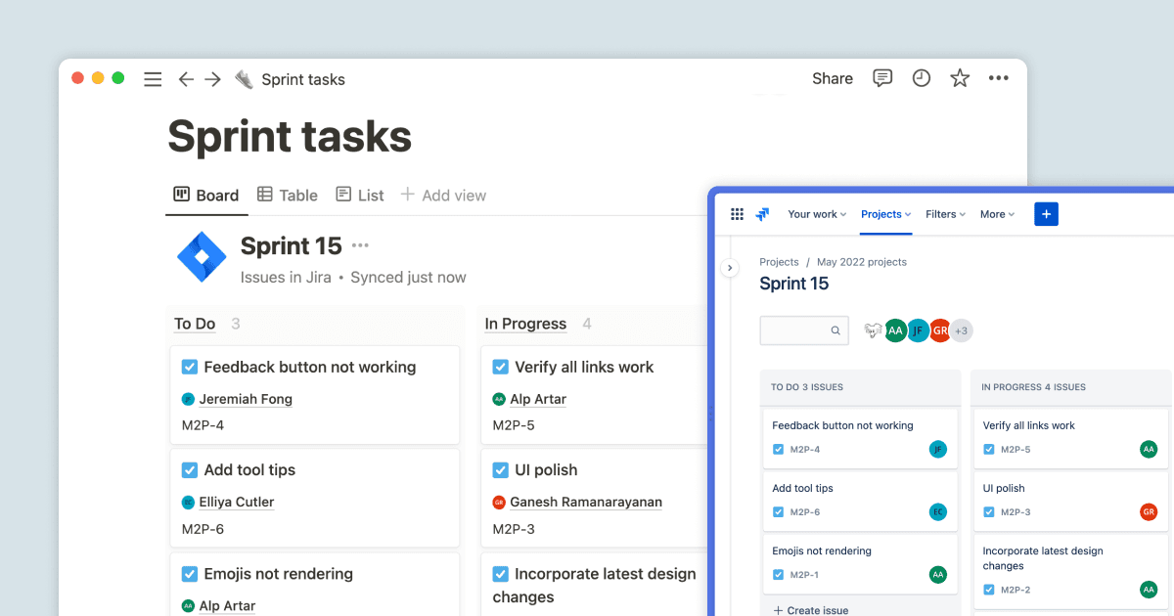Switch to the Table view tab
The width and height of the screenshot is (1174, 616).
click(x=287, y=195)
